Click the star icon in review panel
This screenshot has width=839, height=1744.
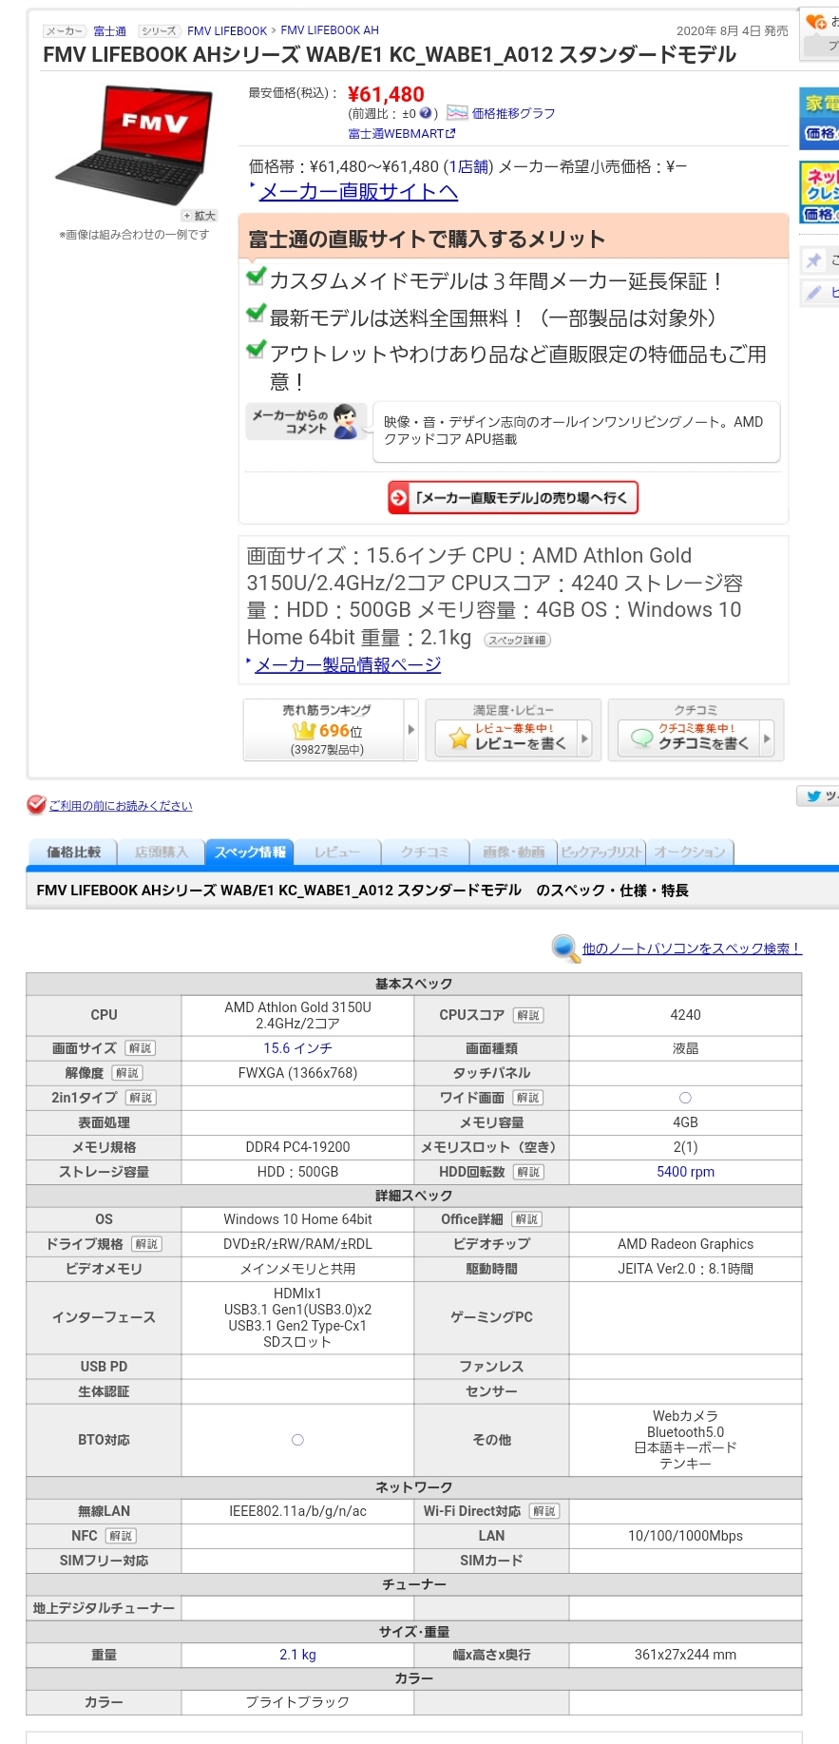pyautogui.click(x=460, y=738)
